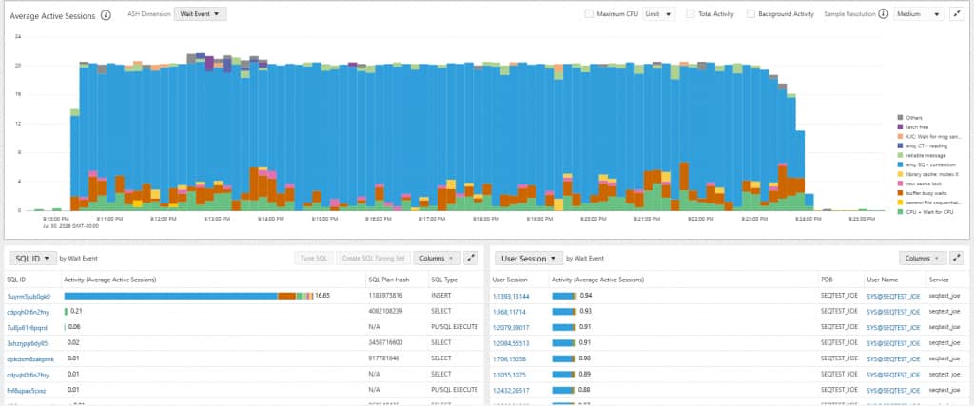Click the Sample Resolution info icon

click(x=884, y=13)
